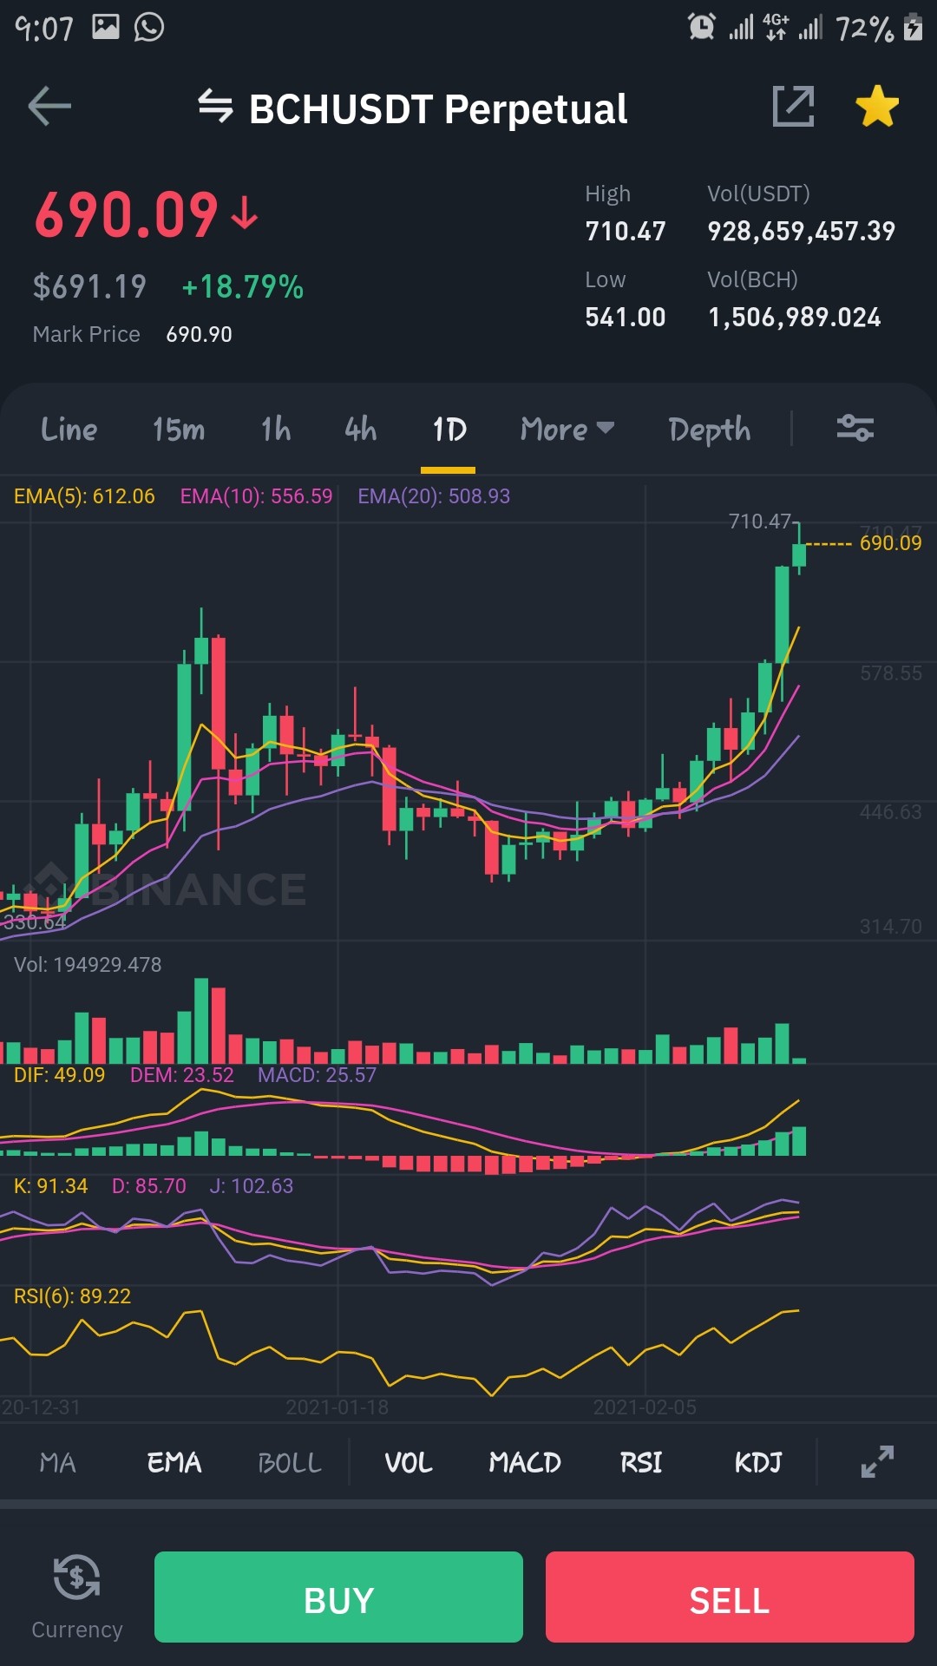Select the 15m timeframe
Image resolution: width=937 pixels, height=1666 pixels.
[179, 429]
